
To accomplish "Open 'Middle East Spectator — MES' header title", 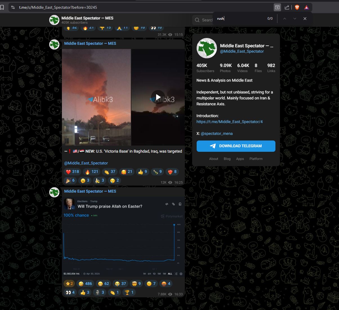I will point(87,18).
